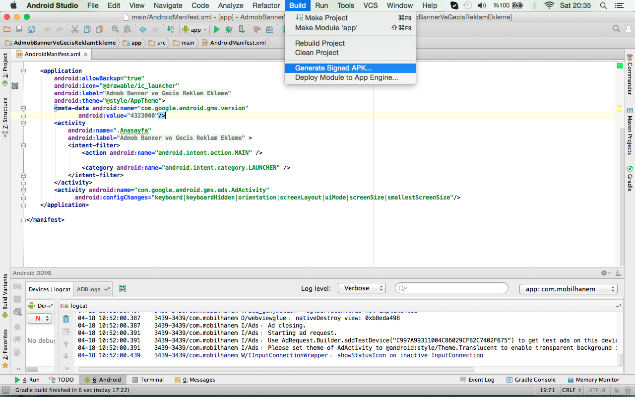635x397 pixels.
Task: Open project folder icon in toolbar
Action: (7, 30)
